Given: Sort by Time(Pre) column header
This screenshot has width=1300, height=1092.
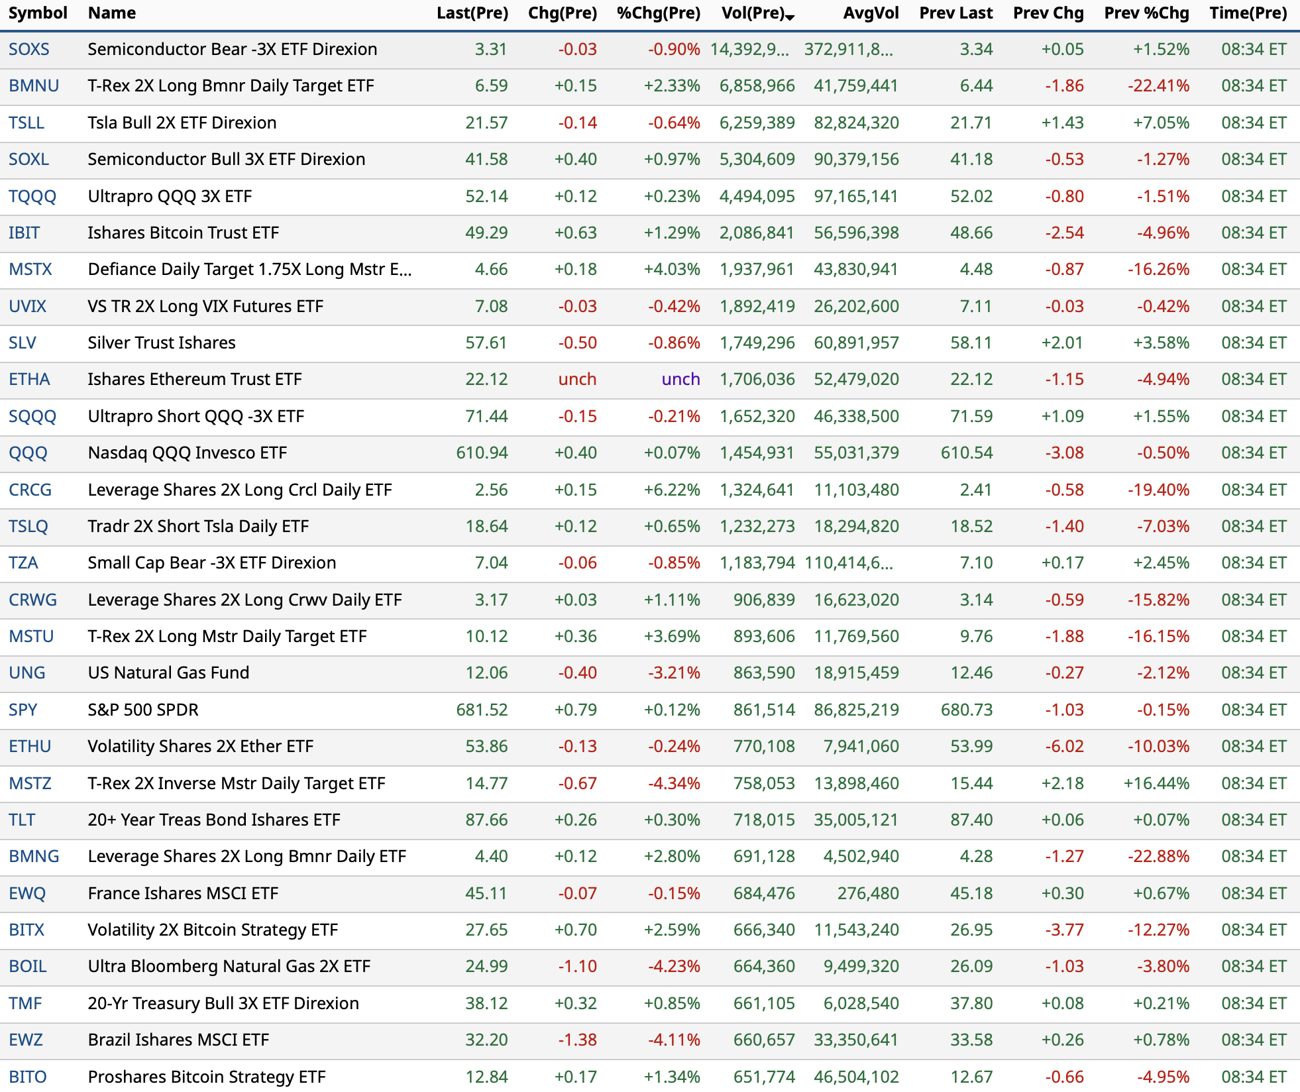Looking at the screenshot, I should (x=1248, y=13).
